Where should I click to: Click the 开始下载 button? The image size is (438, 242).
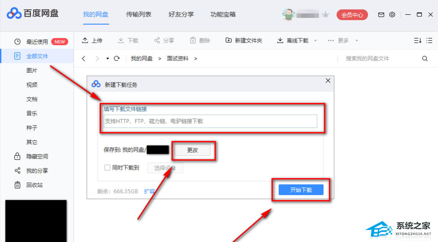tap(301, 190)
